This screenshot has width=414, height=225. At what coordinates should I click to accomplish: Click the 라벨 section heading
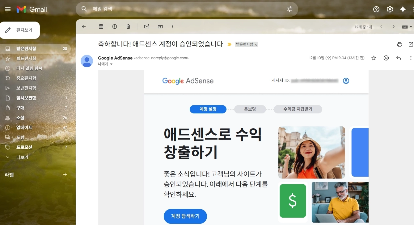(x=9, y=175)
